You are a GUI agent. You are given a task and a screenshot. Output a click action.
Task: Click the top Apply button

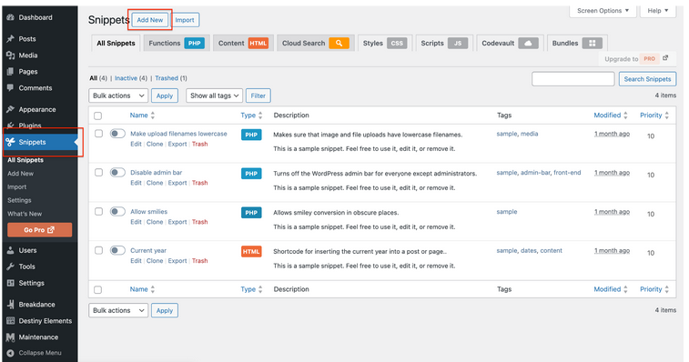coord(165,96)
